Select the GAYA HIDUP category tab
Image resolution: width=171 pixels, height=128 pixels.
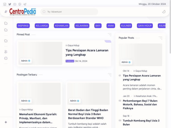(145, 26)
